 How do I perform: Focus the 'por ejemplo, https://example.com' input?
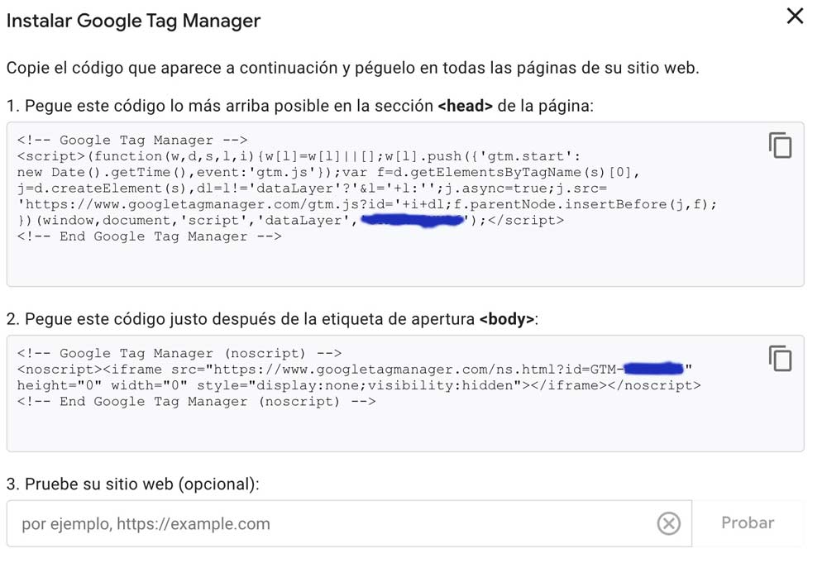(331, 523)
